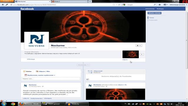
Task: Bookmark page with the star icon
Action: tap(114, 5)
